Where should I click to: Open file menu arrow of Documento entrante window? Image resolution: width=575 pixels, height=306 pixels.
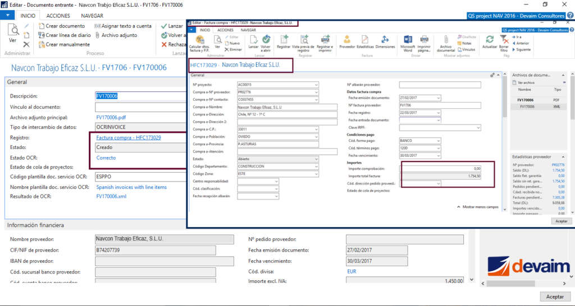click(7, 15)
